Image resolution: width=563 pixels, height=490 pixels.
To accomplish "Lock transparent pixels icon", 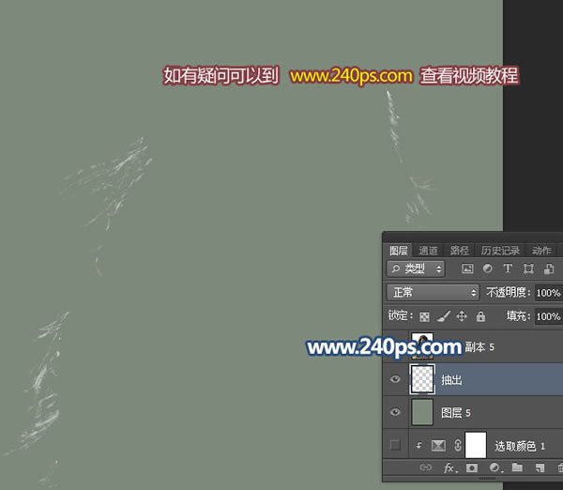I will click(424, 316).
